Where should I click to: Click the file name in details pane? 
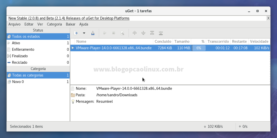coord(134,88)
